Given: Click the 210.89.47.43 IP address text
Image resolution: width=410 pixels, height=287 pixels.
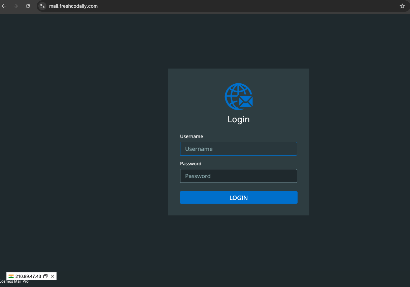Looking at the screenshot, I should (x=28, y=276).
